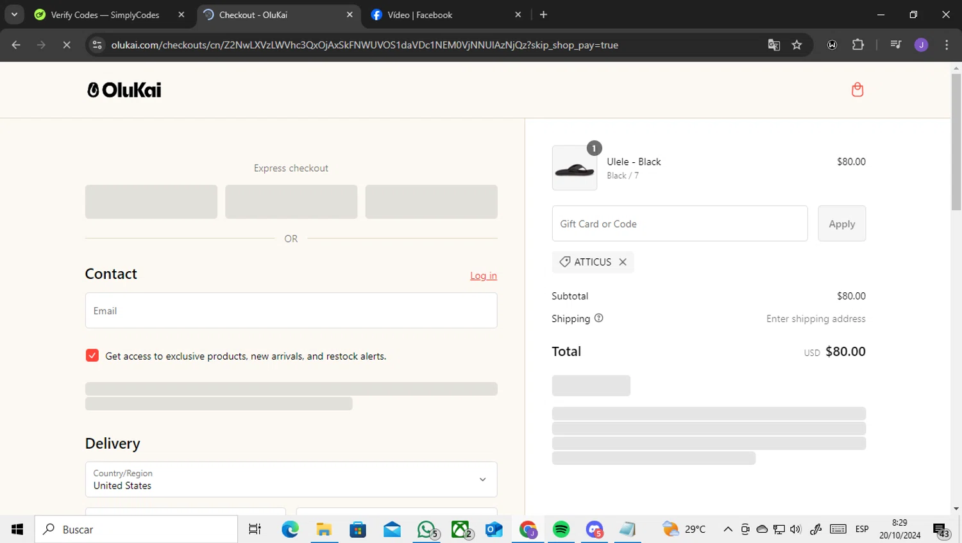Click the address bar URL
962x543 pixels.
click(364, 45)
